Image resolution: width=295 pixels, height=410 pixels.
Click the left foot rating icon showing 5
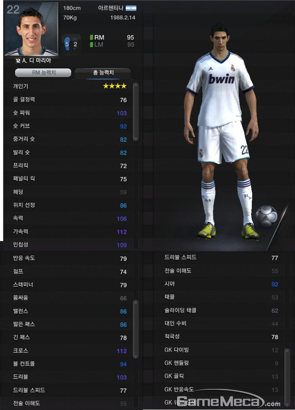coord(67,44)
